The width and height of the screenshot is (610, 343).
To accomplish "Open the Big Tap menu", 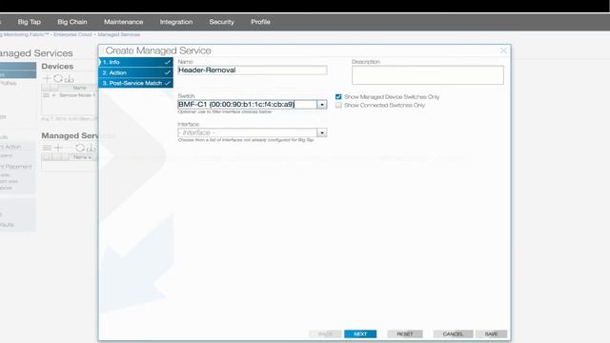I will click(x=30, y=22).
